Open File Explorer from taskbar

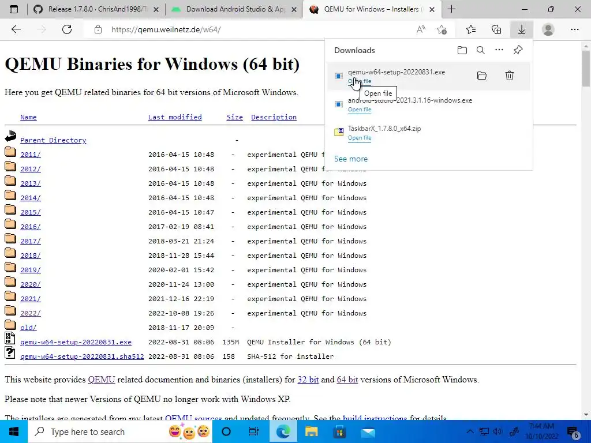click(x=311, y=431)
